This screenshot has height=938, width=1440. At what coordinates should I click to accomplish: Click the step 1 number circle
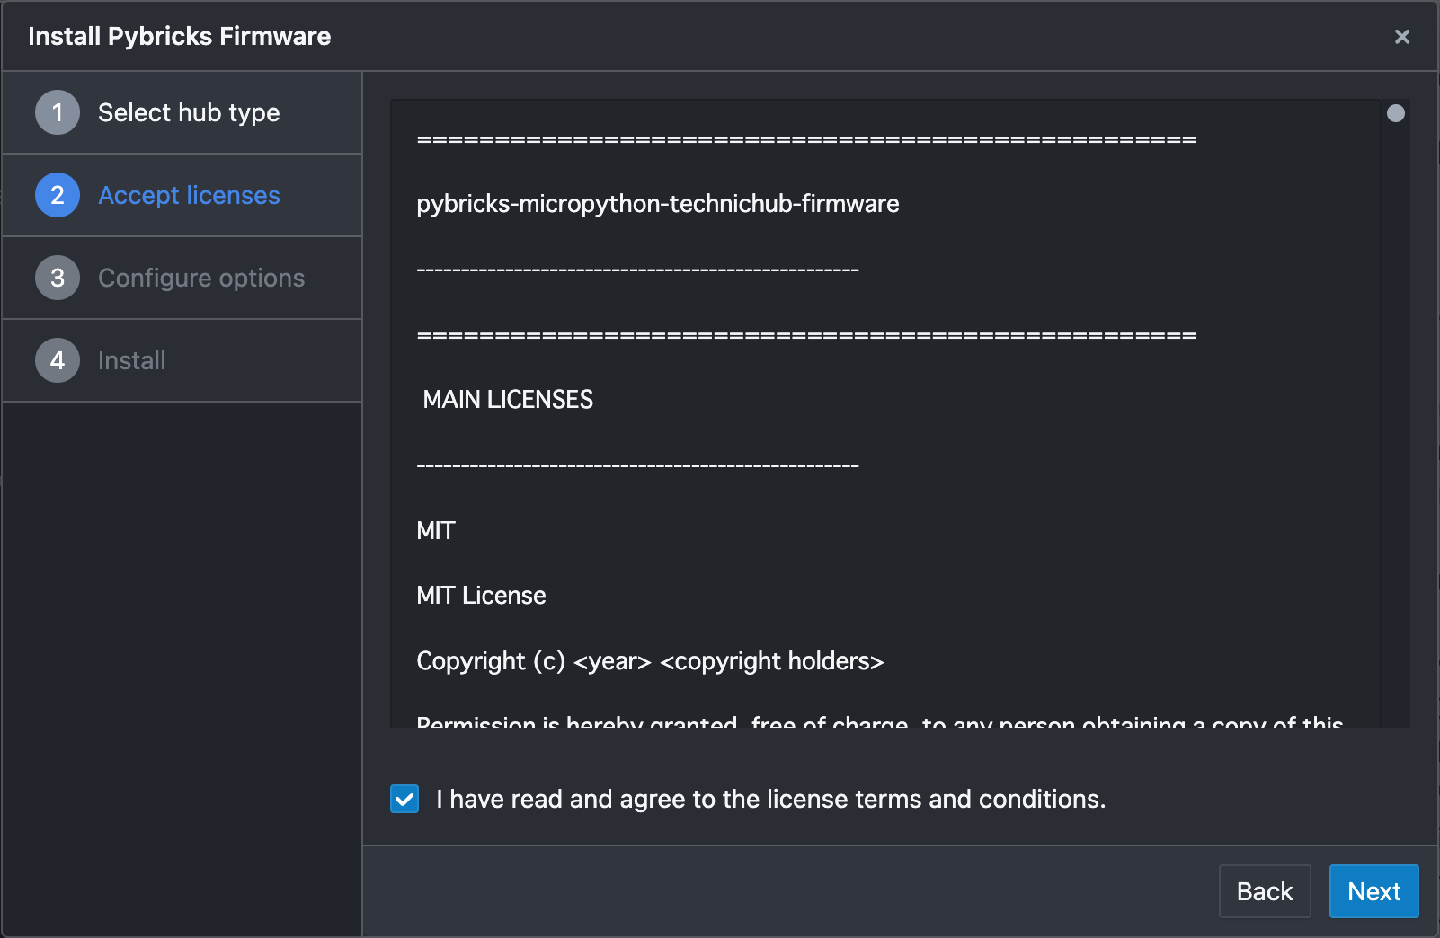coord(58,112)
